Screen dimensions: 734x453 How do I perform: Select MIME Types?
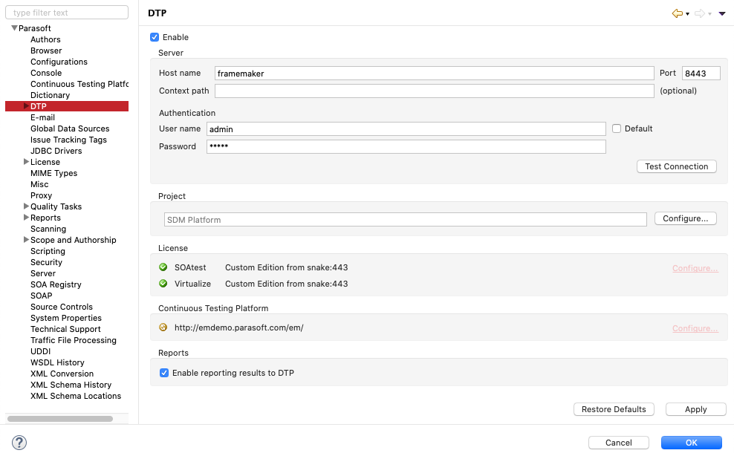click(53, 173)
